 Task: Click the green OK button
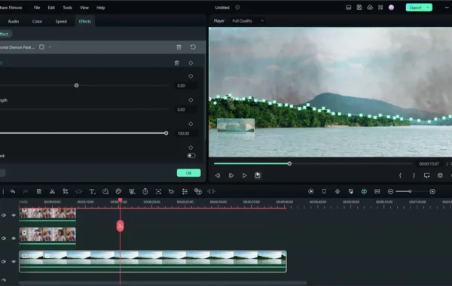coord(188,173)
